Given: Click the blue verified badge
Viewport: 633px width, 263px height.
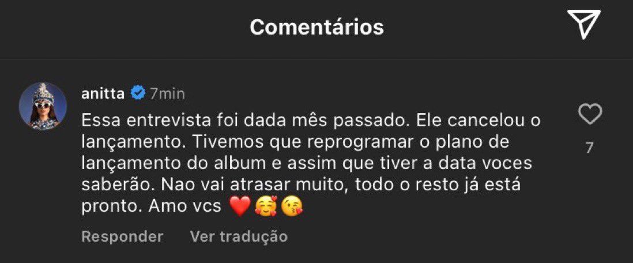Looking at the screenshot, I should click(x=138, y=94).
